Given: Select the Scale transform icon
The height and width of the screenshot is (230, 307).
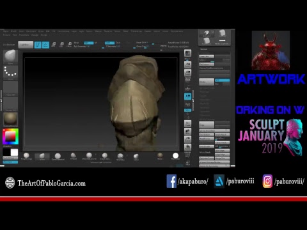Looking at the screenshot, I should click(61, 45).
